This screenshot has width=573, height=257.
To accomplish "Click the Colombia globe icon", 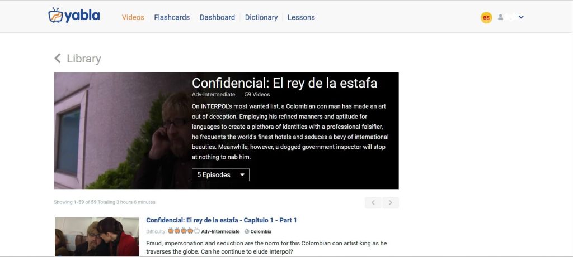I will point(247,231).
